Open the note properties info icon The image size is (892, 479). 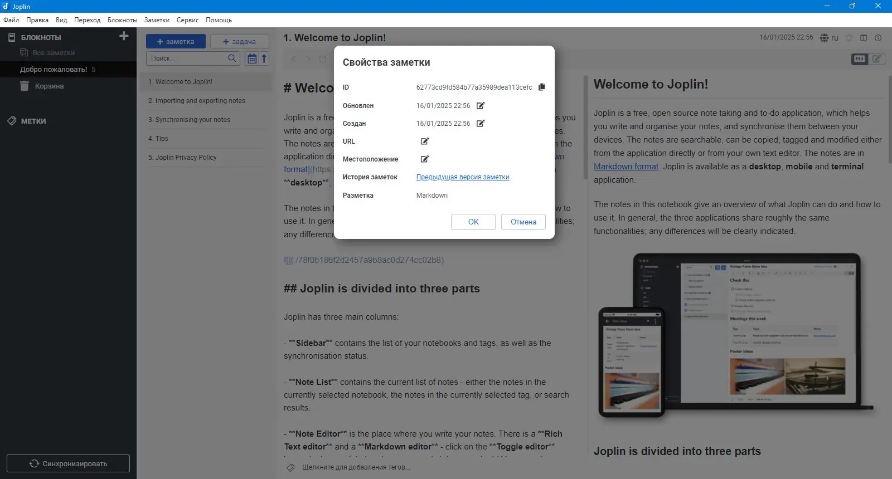(x=878, y=38)
